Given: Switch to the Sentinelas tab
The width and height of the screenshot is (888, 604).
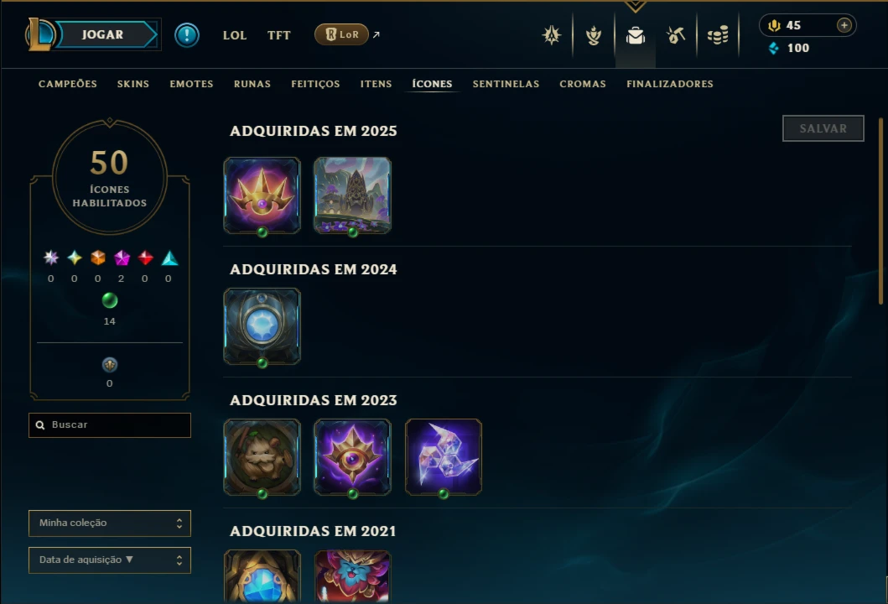Looking at the screenshot, I should pos(506,84).
